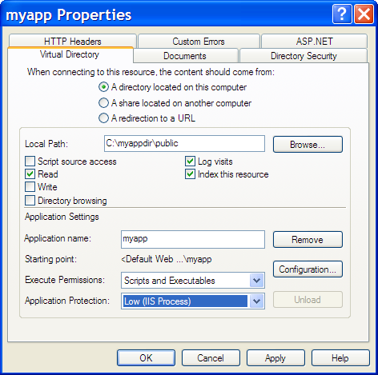Click the 'Application name:' label
Viewport: 378px width, 375px height.
point(58,238)
